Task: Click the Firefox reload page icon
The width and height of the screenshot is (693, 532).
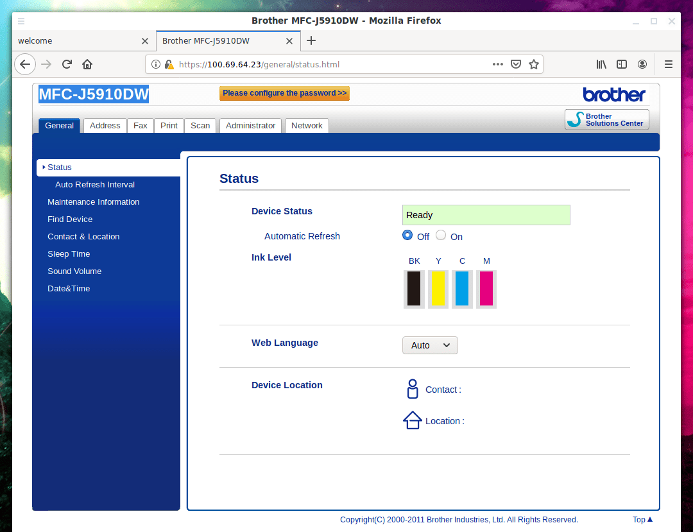Action: 67,64
